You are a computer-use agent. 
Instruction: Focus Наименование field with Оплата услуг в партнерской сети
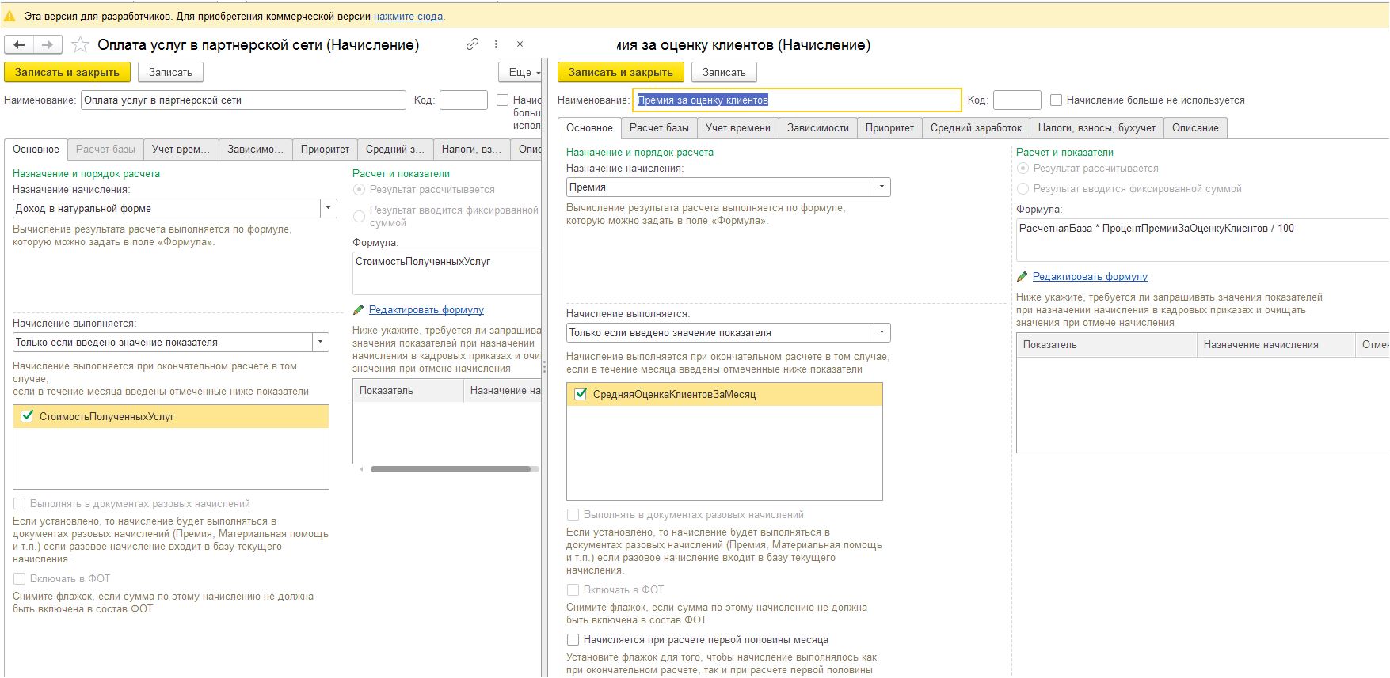pyautogui.click(x=243, y=100)
